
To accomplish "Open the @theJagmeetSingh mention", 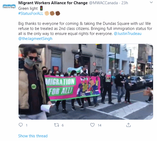I will [35, 39].
